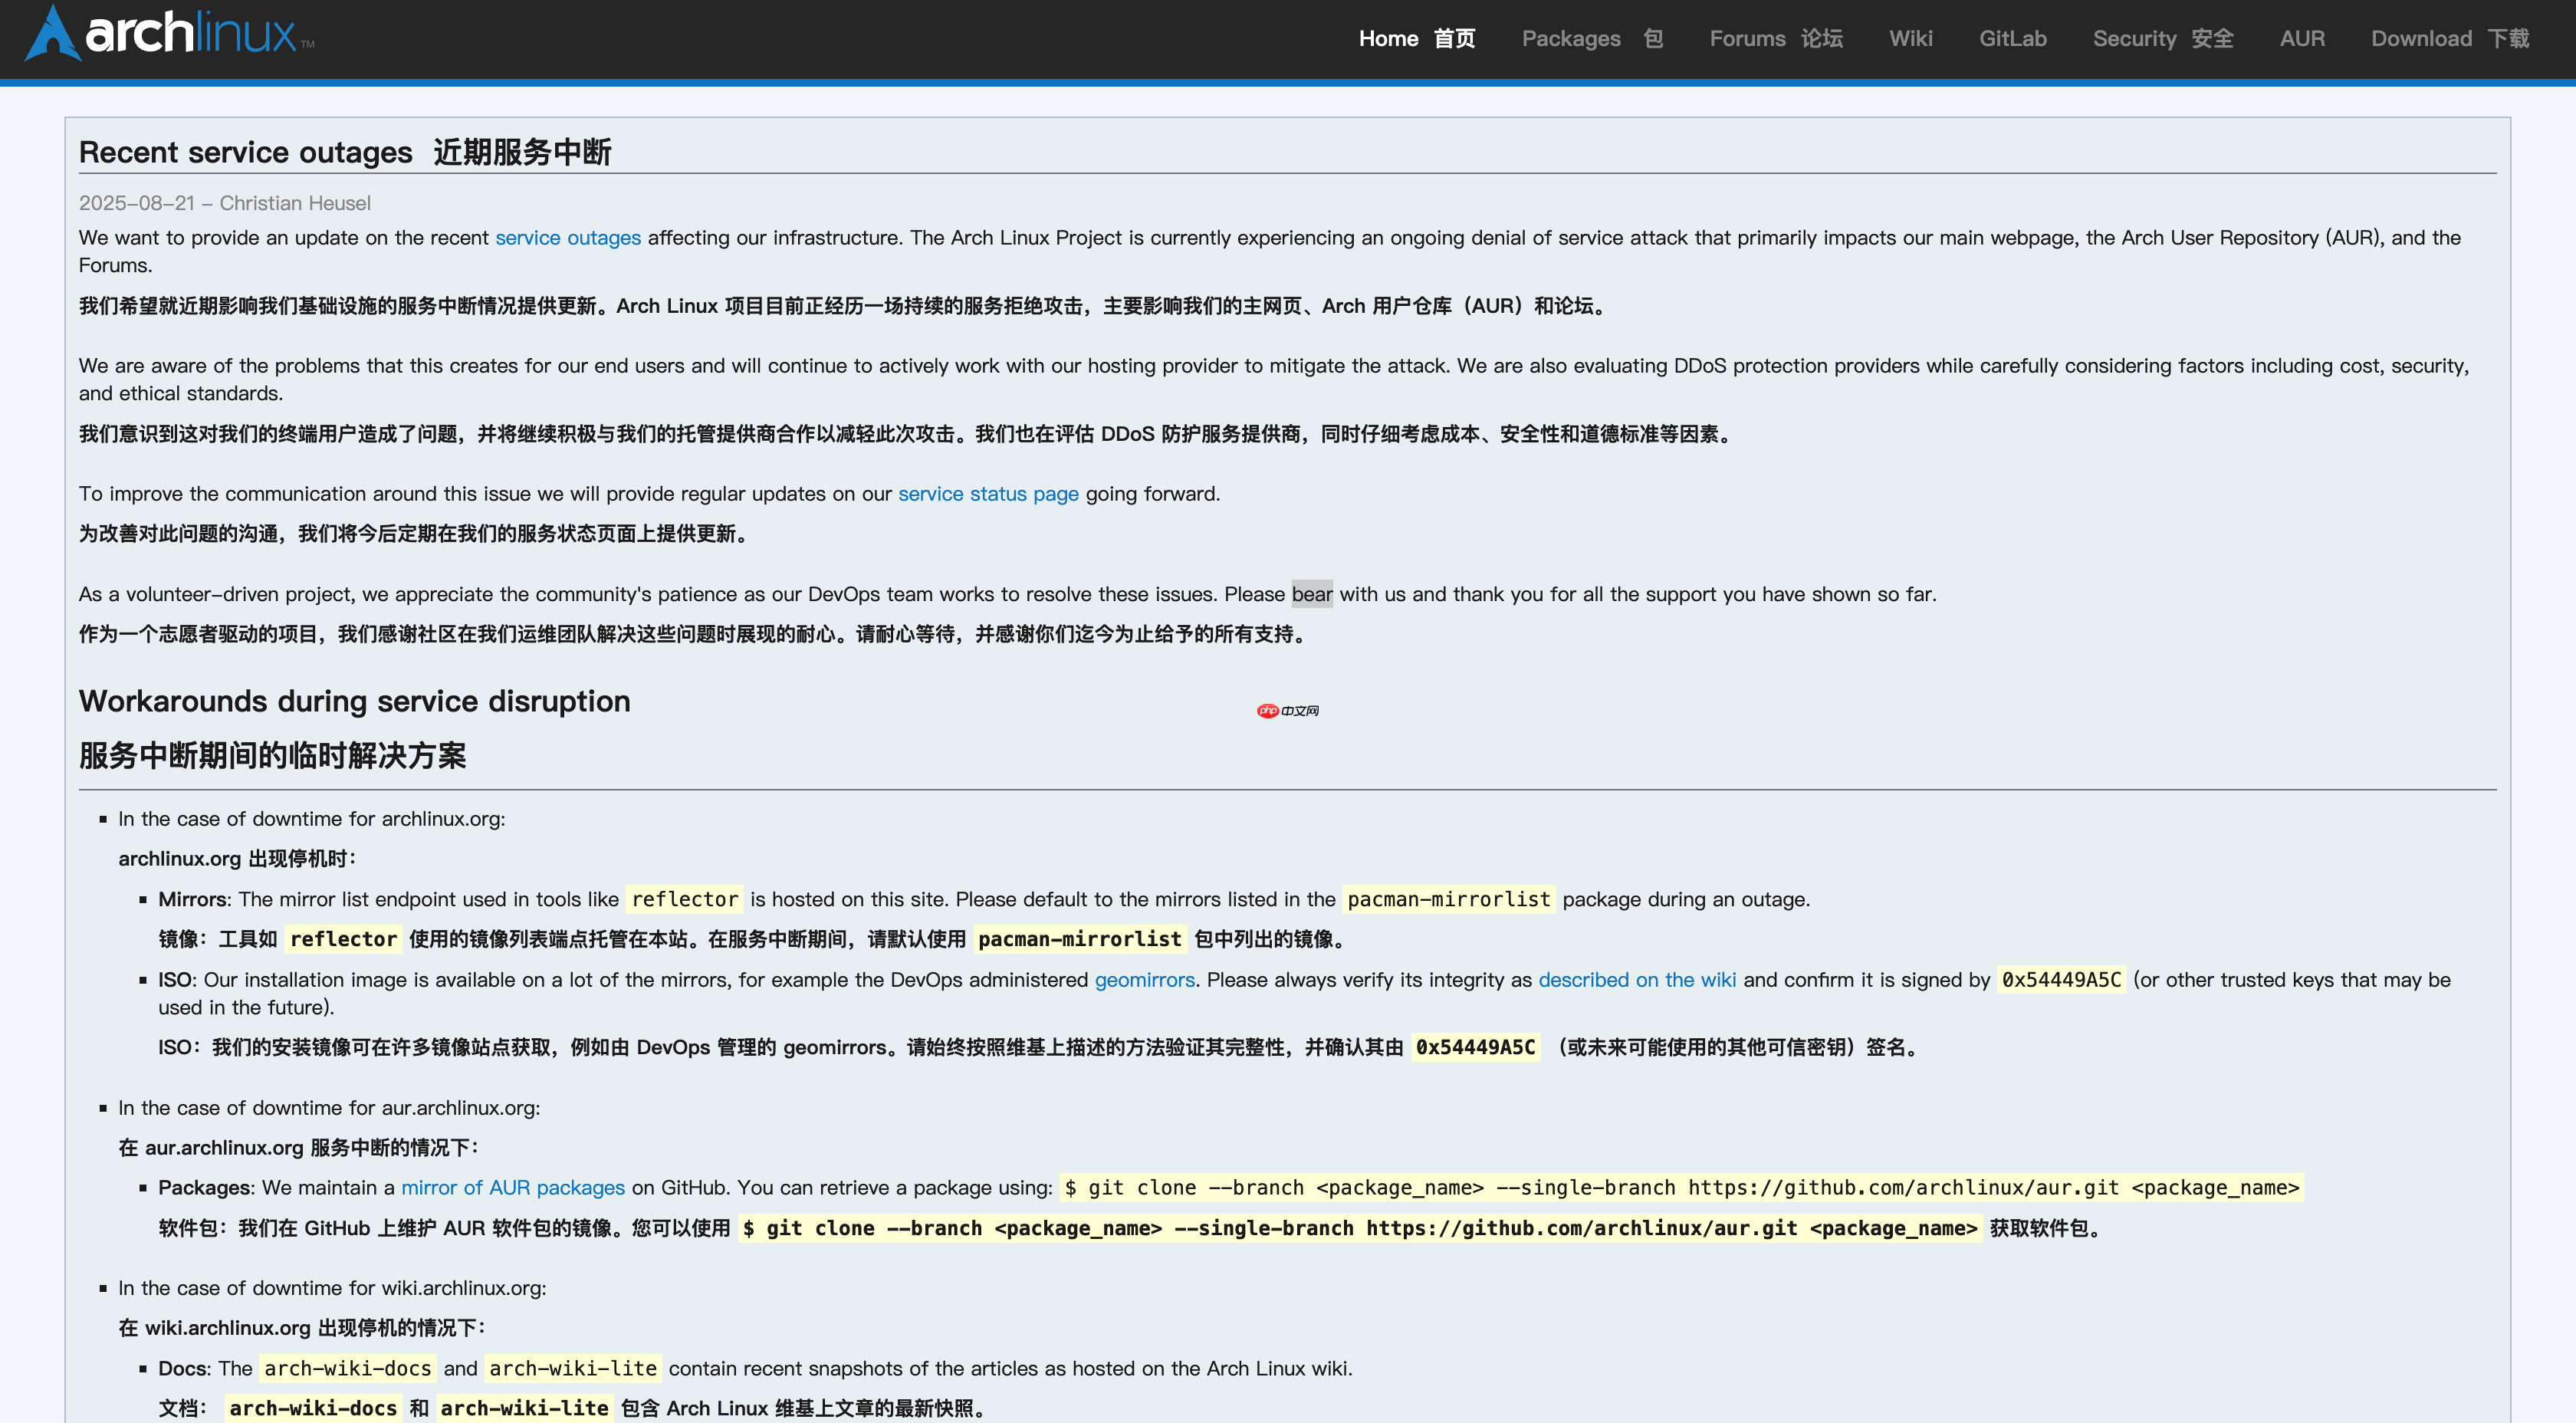Open the service outages link
Image resolution: width=2576 pixels, height=1423 pixels.
(x=568, y=238)
